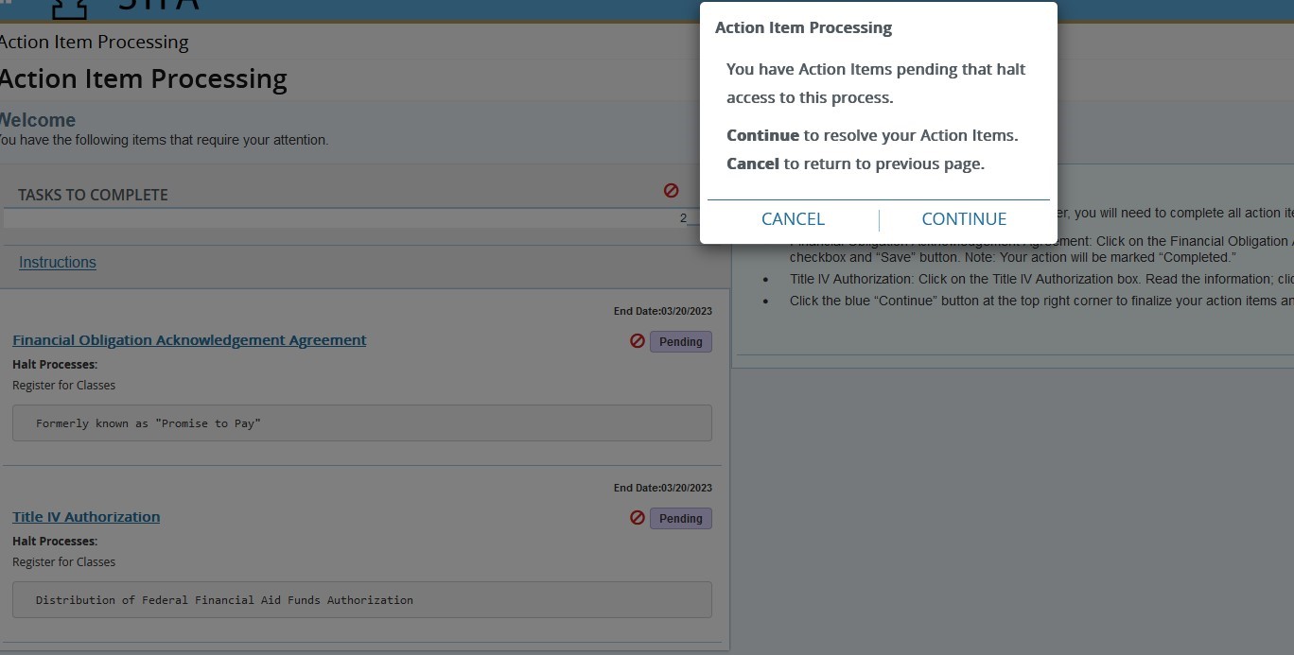
Task: Click the Action Item Processing breadcrumb
Action: point(95,43)
